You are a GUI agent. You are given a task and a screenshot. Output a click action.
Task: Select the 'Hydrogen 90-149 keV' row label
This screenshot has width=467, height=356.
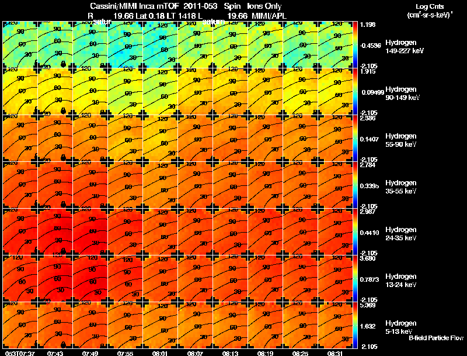(402, 94)
